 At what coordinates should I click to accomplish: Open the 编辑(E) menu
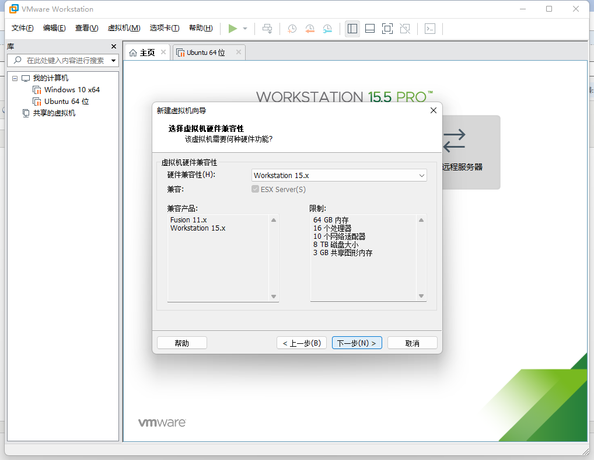(54, 28)
